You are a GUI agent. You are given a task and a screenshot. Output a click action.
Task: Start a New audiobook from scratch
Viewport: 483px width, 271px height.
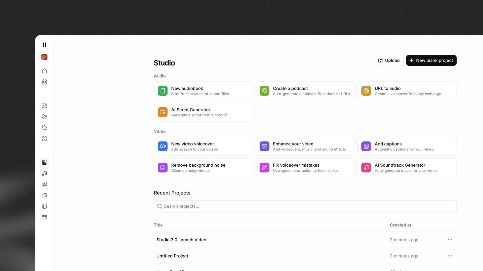203,91
